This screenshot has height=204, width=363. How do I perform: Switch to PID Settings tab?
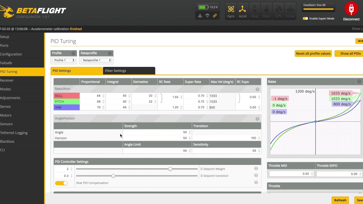click(77, 71)
